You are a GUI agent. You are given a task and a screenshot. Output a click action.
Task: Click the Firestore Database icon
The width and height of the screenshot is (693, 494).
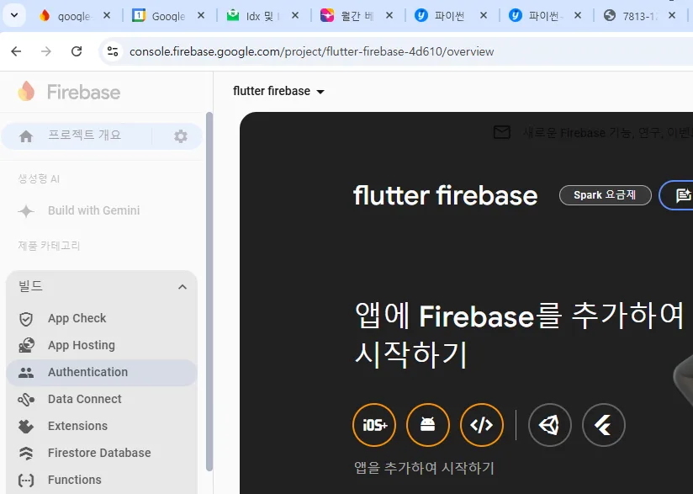[26, 454]
